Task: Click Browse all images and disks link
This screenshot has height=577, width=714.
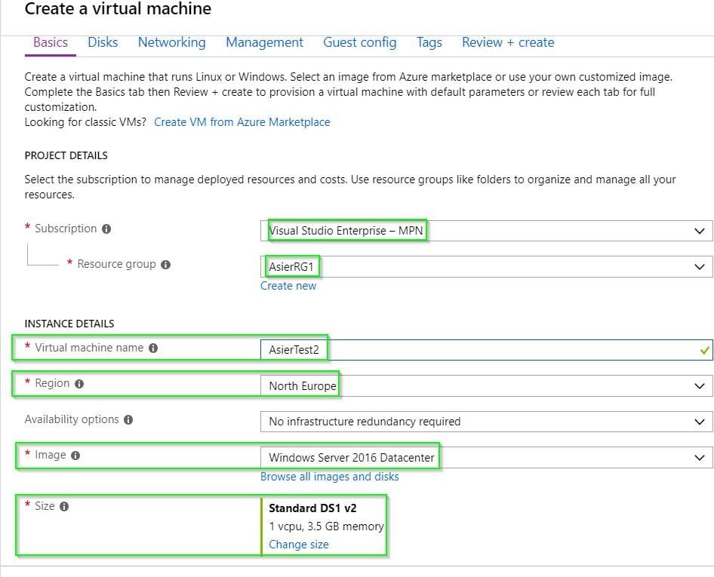Action: tap(330, 477)
